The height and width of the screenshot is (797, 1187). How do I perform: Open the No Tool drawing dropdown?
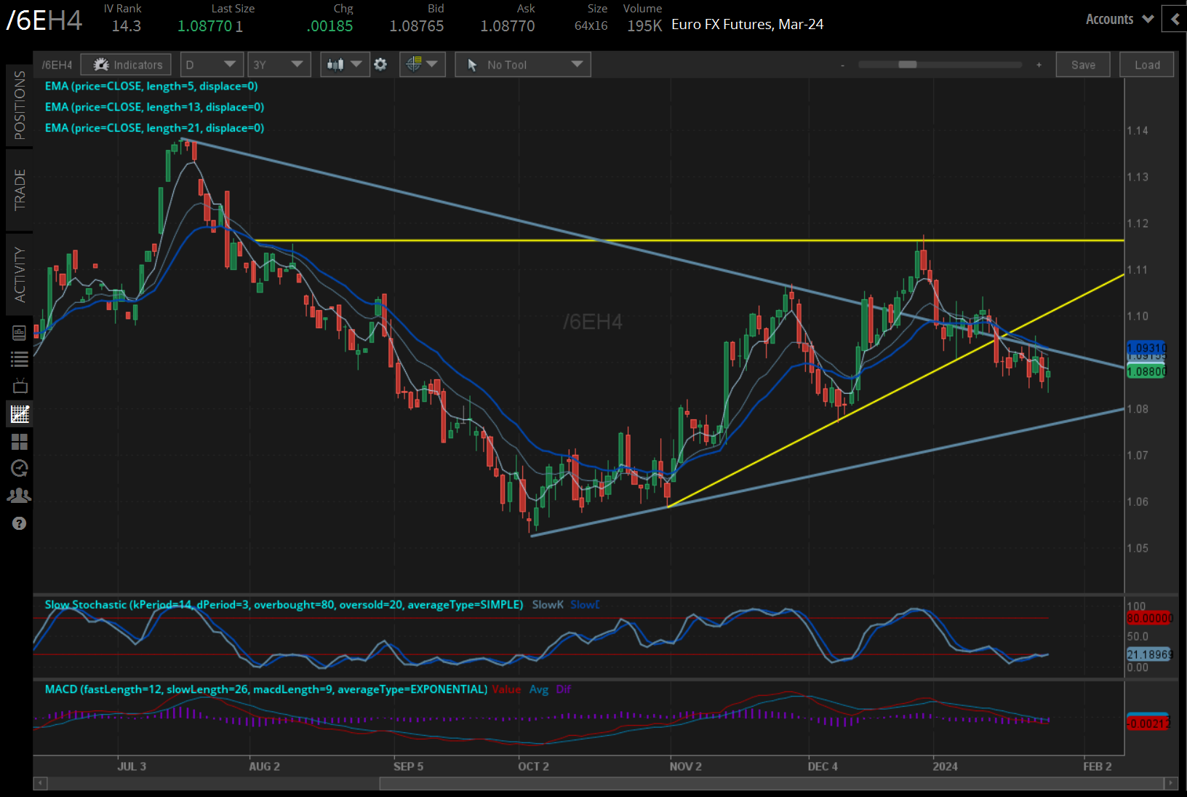pyautogui.click(x=522, y=64)
